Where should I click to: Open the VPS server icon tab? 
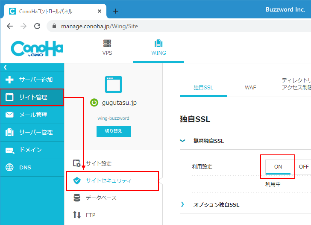pyautogui.click(x=107, y=47)
